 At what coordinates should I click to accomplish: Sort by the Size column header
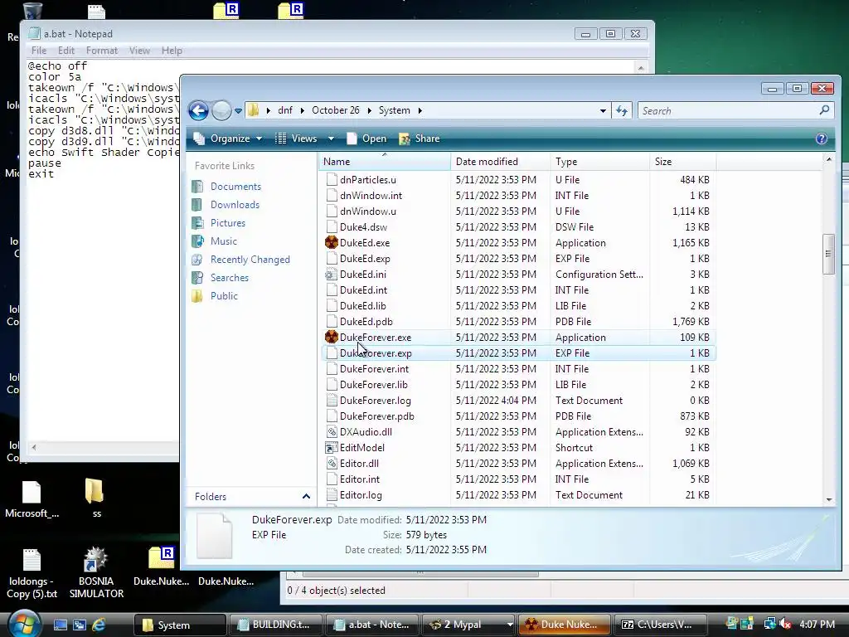point(683,162)
